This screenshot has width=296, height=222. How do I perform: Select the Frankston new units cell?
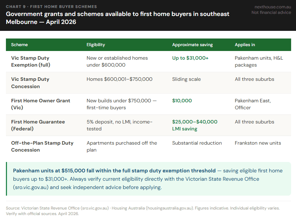coord(258,143)
